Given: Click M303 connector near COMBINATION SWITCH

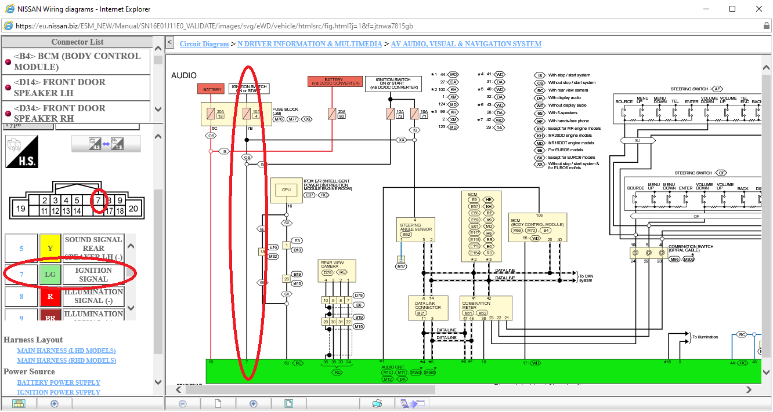Looking at the screenshot, I should pos(688,259).
